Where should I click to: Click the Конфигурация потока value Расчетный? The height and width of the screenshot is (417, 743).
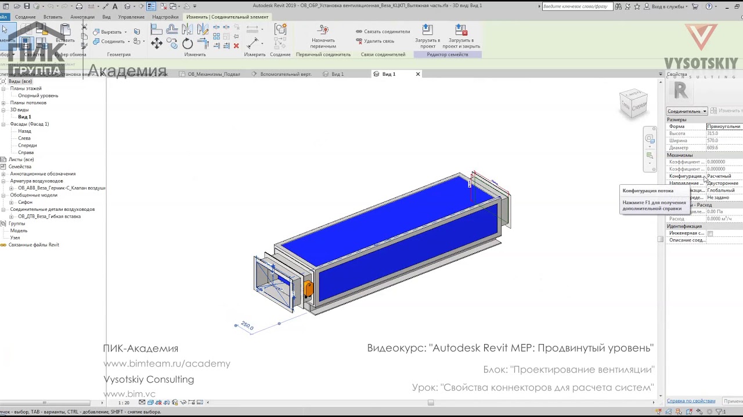pos(724,176)
